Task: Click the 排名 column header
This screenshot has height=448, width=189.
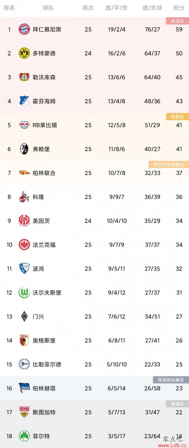Action: click(x=9, y=8)
